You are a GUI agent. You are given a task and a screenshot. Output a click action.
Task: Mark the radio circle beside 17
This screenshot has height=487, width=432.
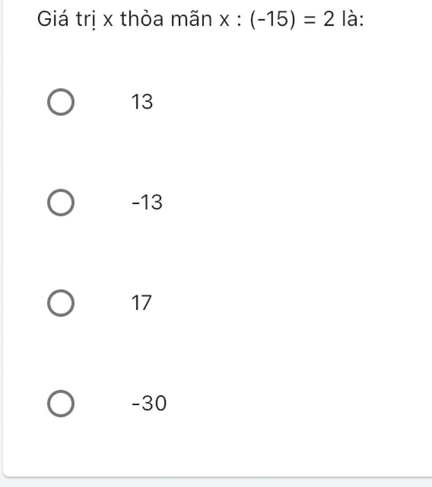(61, 303)
